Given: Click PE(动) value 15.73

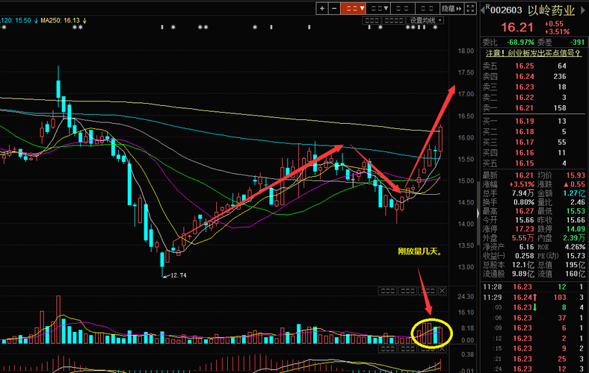Looking at the screenshot, I should tap(575, 256).
